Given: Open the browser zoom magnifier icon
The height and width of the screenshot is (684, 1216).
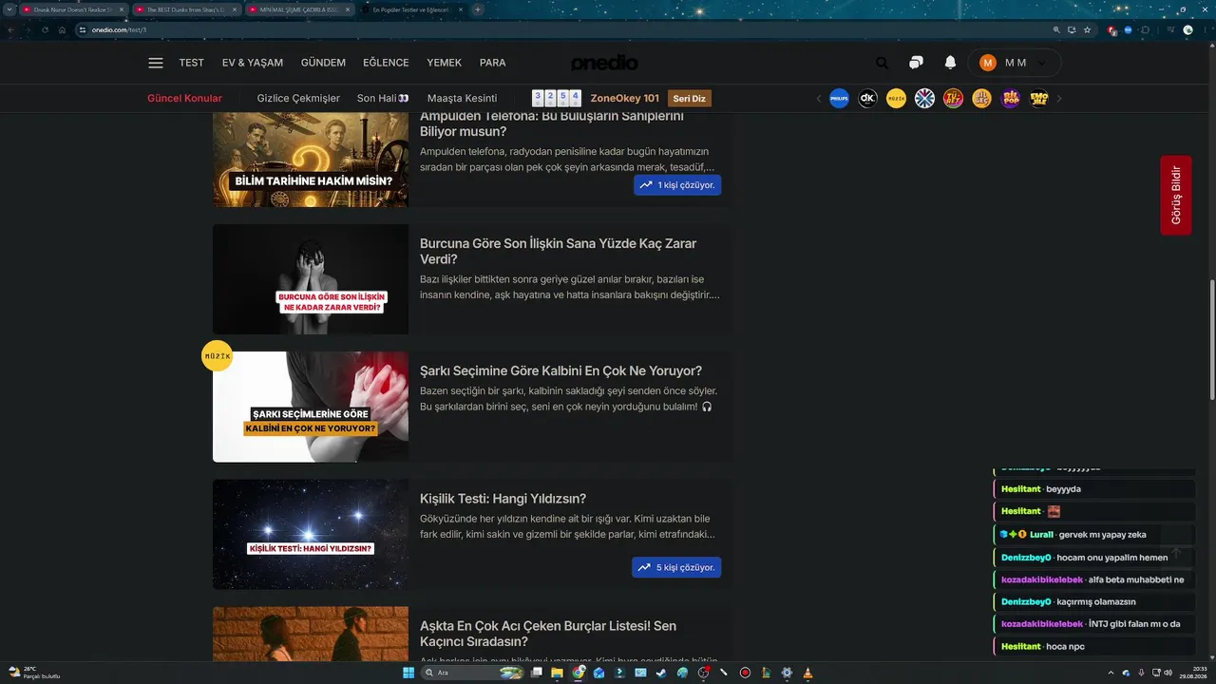Looking at the screenshot, I should coord(1056,29).
